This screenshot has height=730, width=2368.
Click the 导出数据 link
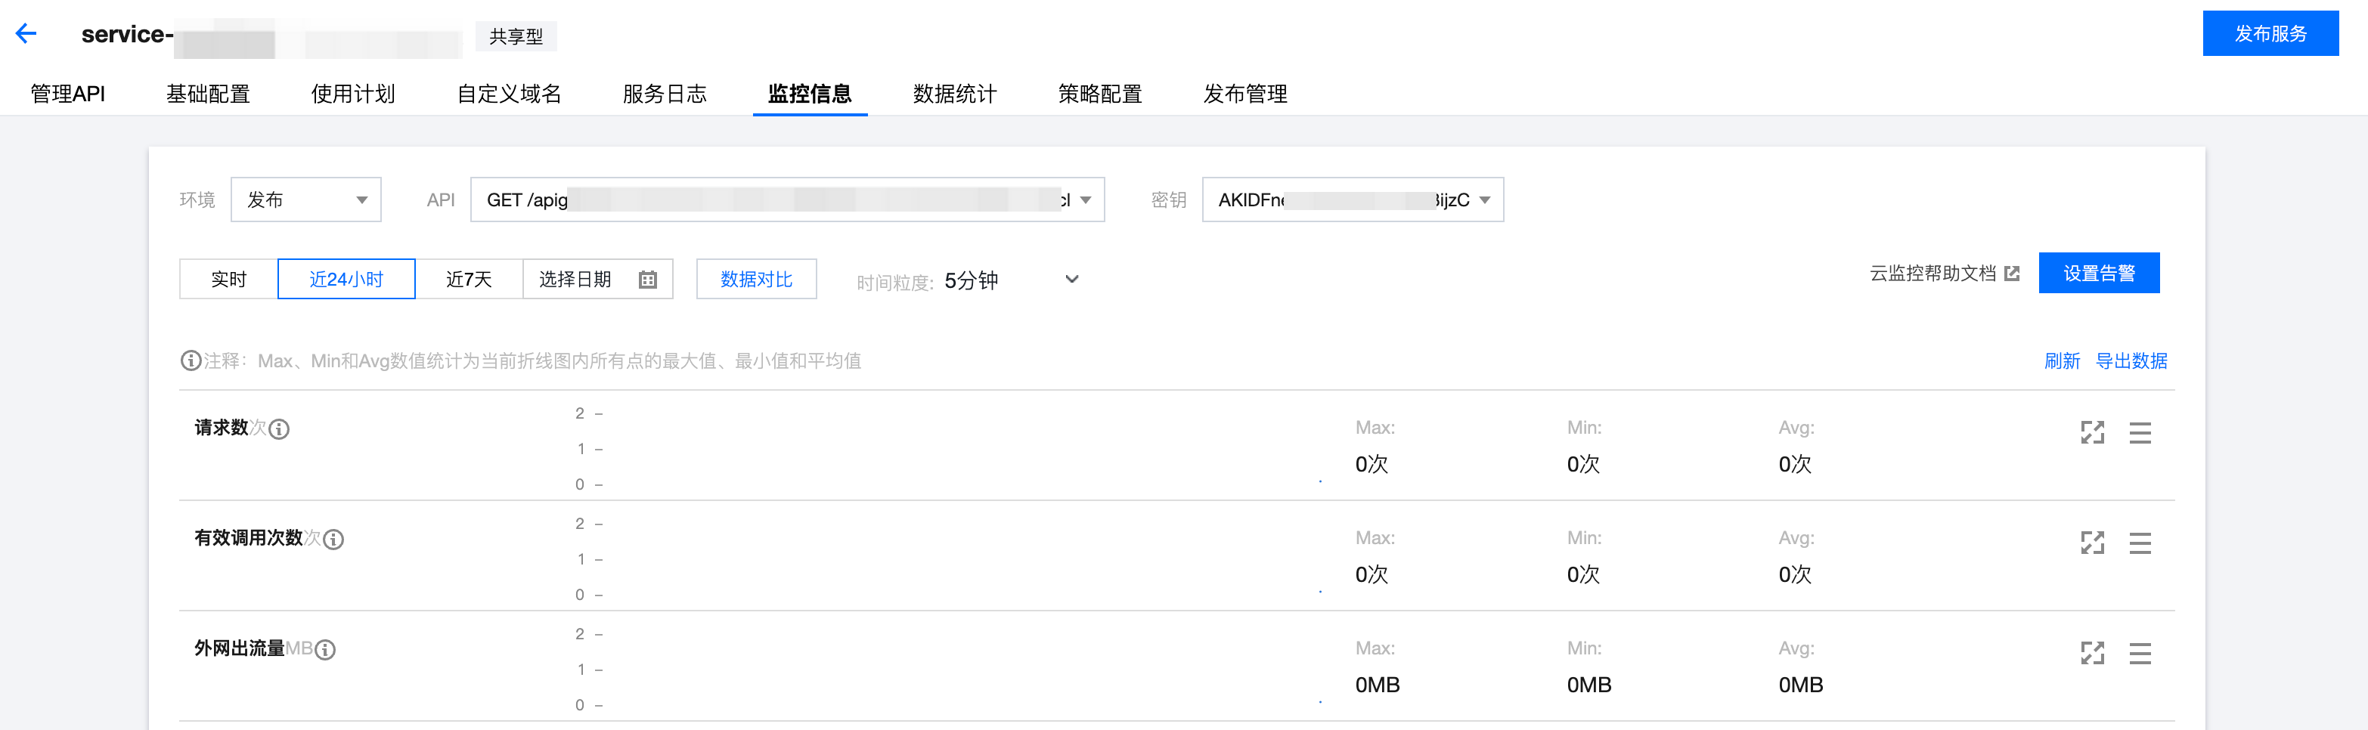(x=2131, y=361)
